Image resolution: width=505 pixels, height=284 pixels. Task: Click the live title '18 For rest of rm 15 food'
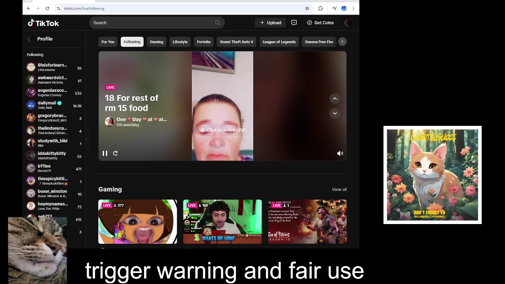131,103
